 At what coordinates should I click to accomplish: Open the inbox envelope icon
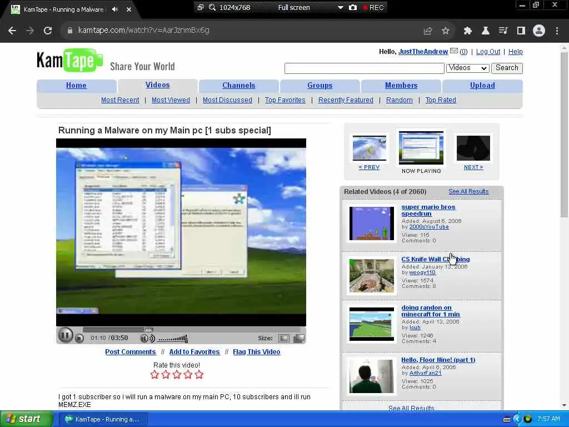pyautogui.click(x=453, y=51)
